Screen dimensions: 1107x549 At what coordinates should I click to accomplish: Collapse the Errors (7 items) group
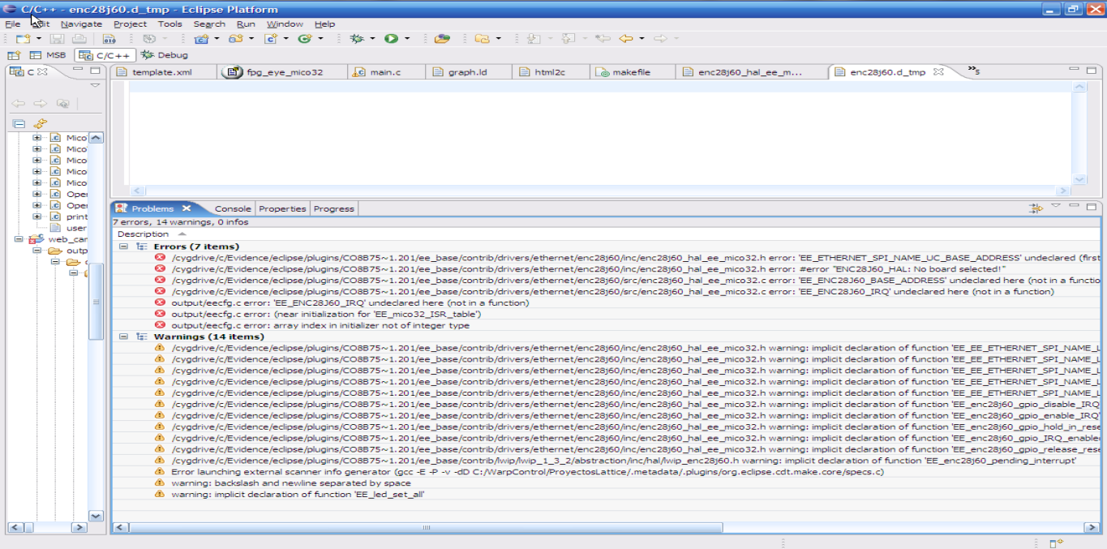pos(123,247)
